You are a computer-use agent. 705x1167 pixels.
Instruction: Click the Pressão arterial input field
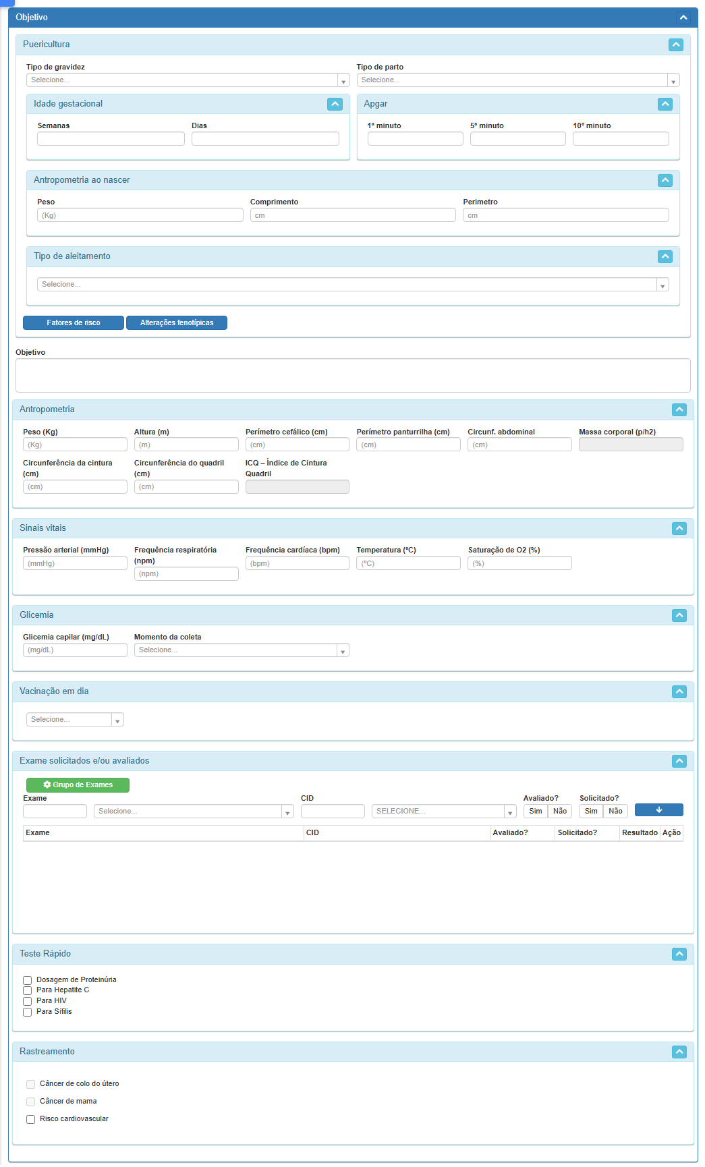click(75, 563)
